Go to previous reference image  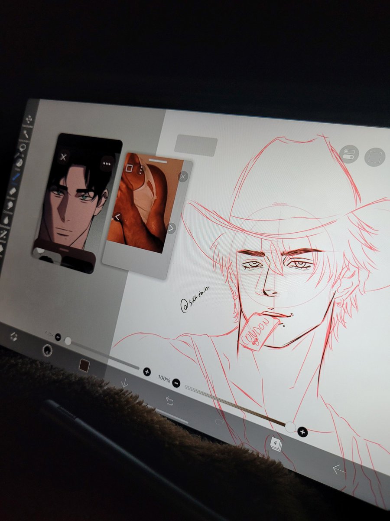coord(118,217)
